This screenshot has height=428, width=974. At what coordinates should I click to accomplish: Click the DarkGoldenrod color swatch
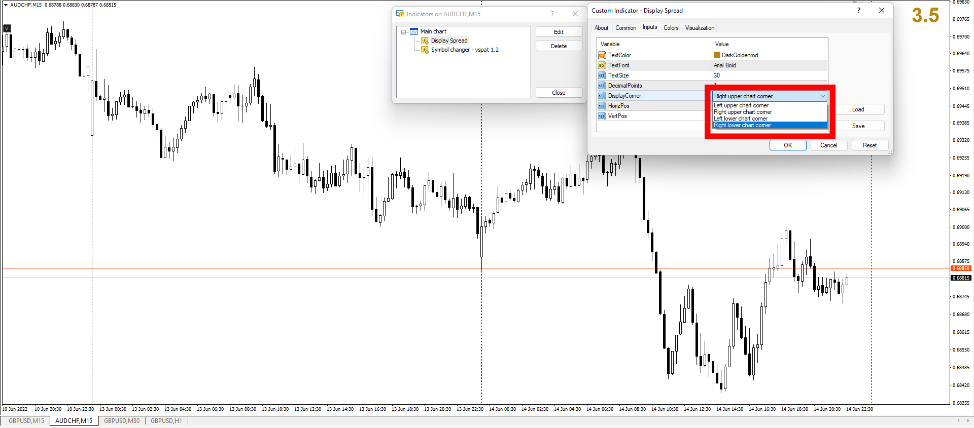[717, 55]
